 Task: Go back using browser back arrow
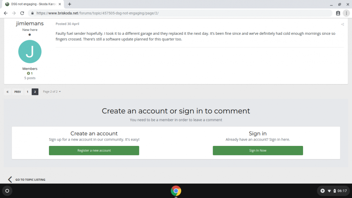pos(6,13)
